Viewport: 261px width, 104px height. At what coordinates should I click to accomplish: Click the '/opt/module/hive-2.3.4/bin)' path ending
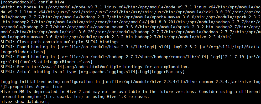coord(200,37)
